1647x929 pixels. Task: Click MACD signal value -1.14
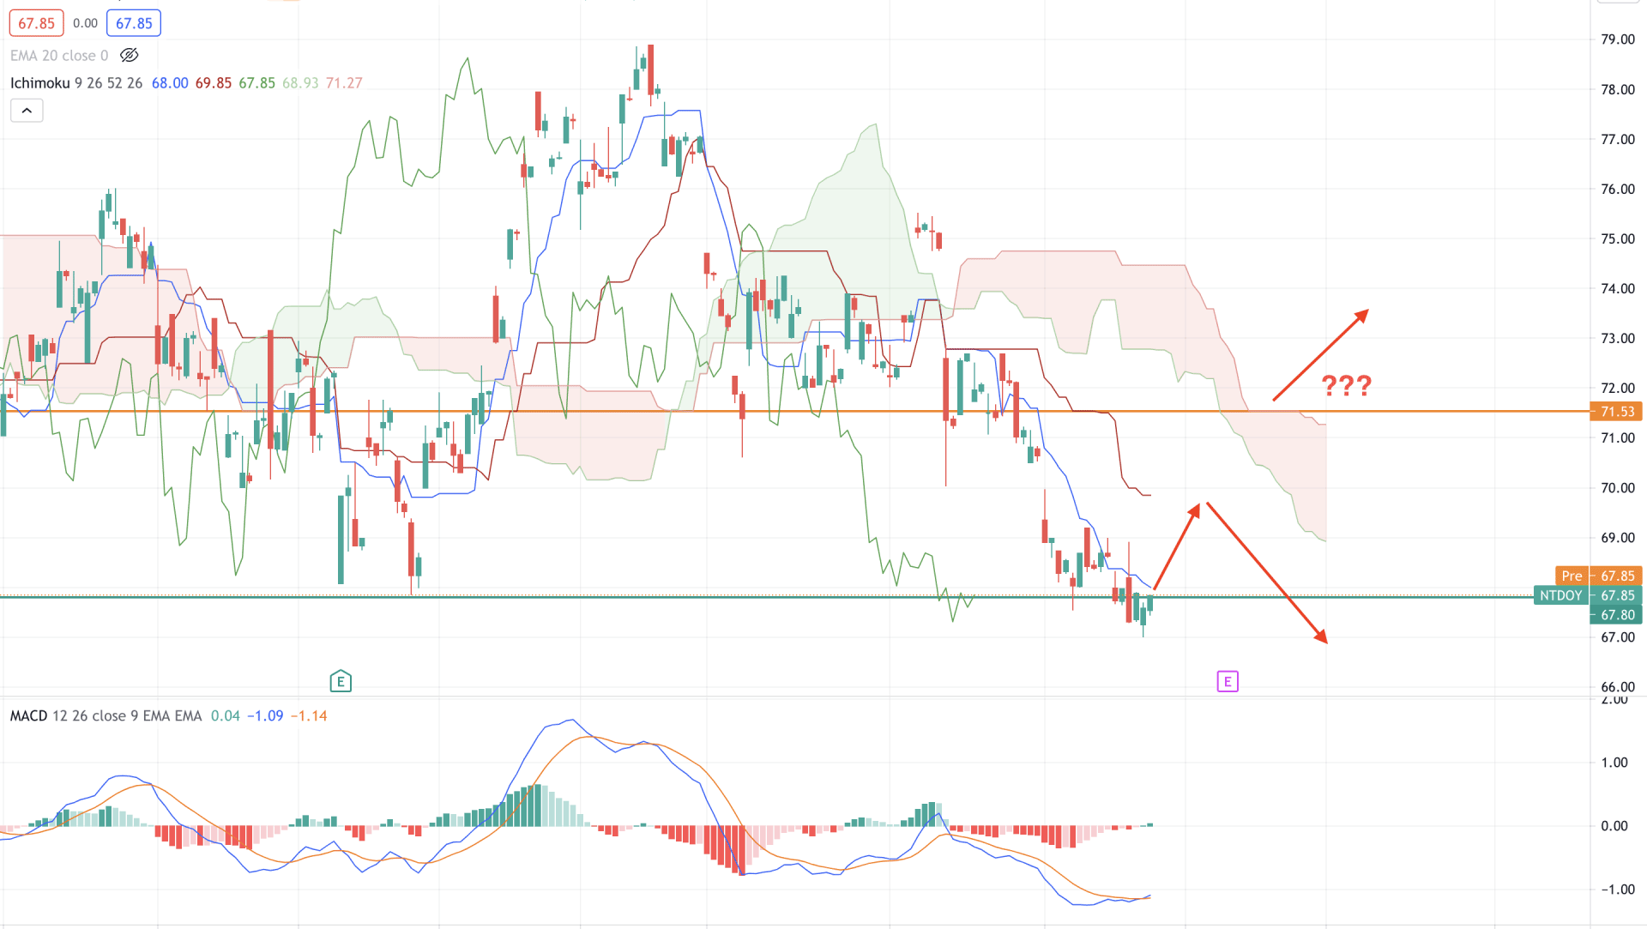click(309, 715)
